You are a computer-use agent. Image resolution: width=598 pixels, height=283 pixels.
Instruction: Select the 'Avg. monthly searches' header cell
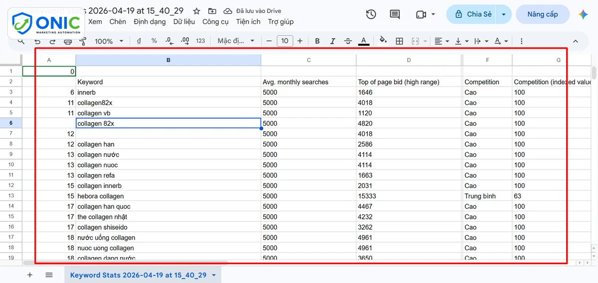308,82
